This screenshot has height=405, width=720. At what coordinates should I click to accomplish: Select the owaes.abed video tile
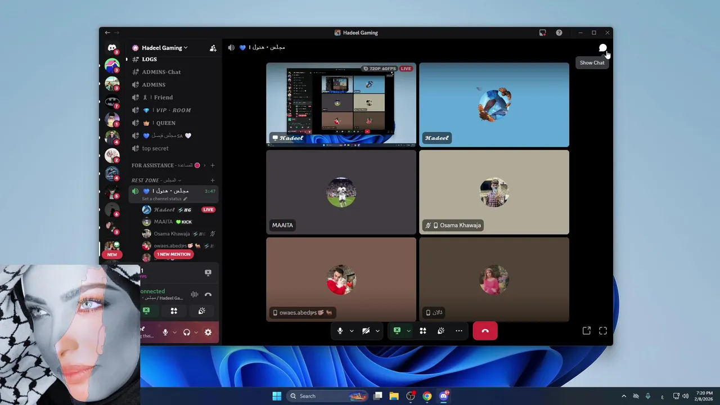click(x=341, y=279)
